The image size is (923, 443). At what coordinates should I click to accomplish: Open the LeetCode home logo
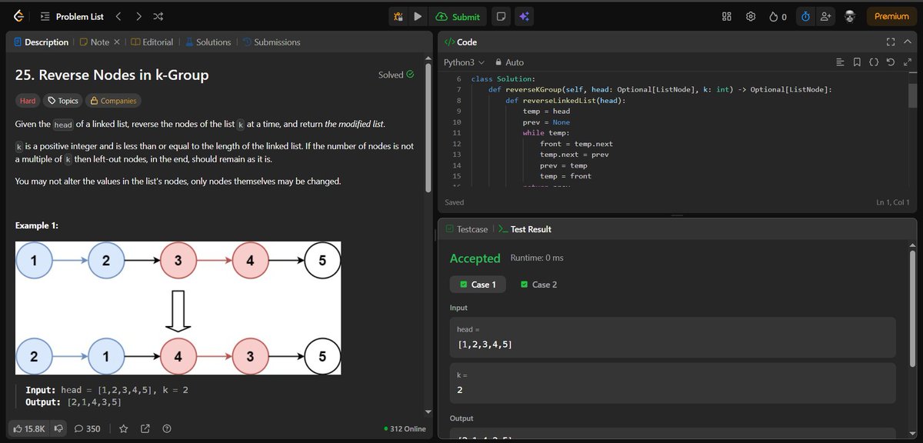click(x=18, y=16)
